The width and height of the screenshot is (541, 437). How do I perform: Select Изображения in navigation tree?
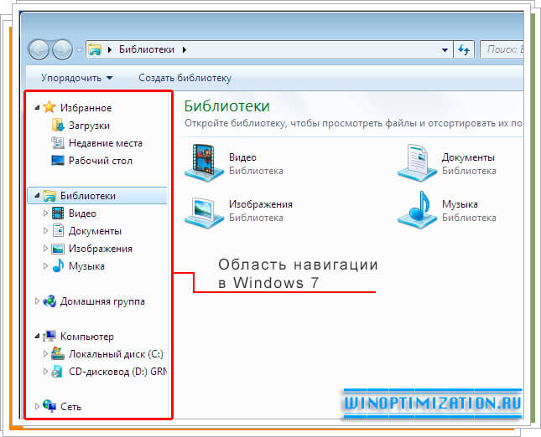[101, 249]
